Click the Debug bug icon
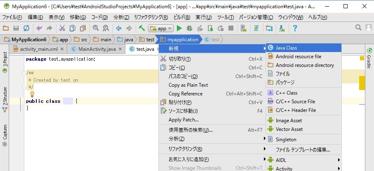374x171 pixels. point(190,28)
